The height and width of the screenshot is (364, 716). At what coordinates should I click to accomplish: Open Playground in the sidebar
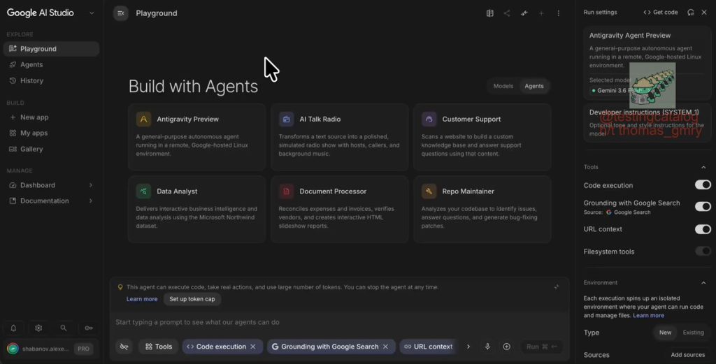pyautogui.click(x=51, y=49)
